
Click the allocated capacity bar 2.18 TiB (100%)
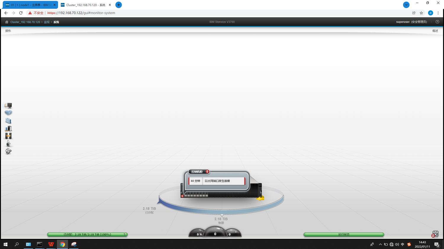87,235
